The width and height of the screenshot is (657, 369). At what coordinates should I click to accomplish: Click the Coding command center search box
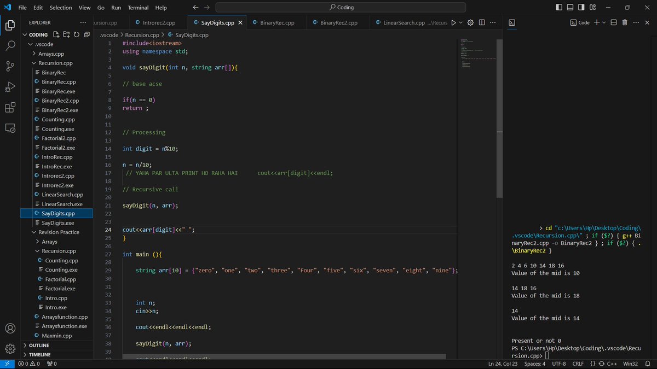(x=341, y=8)
